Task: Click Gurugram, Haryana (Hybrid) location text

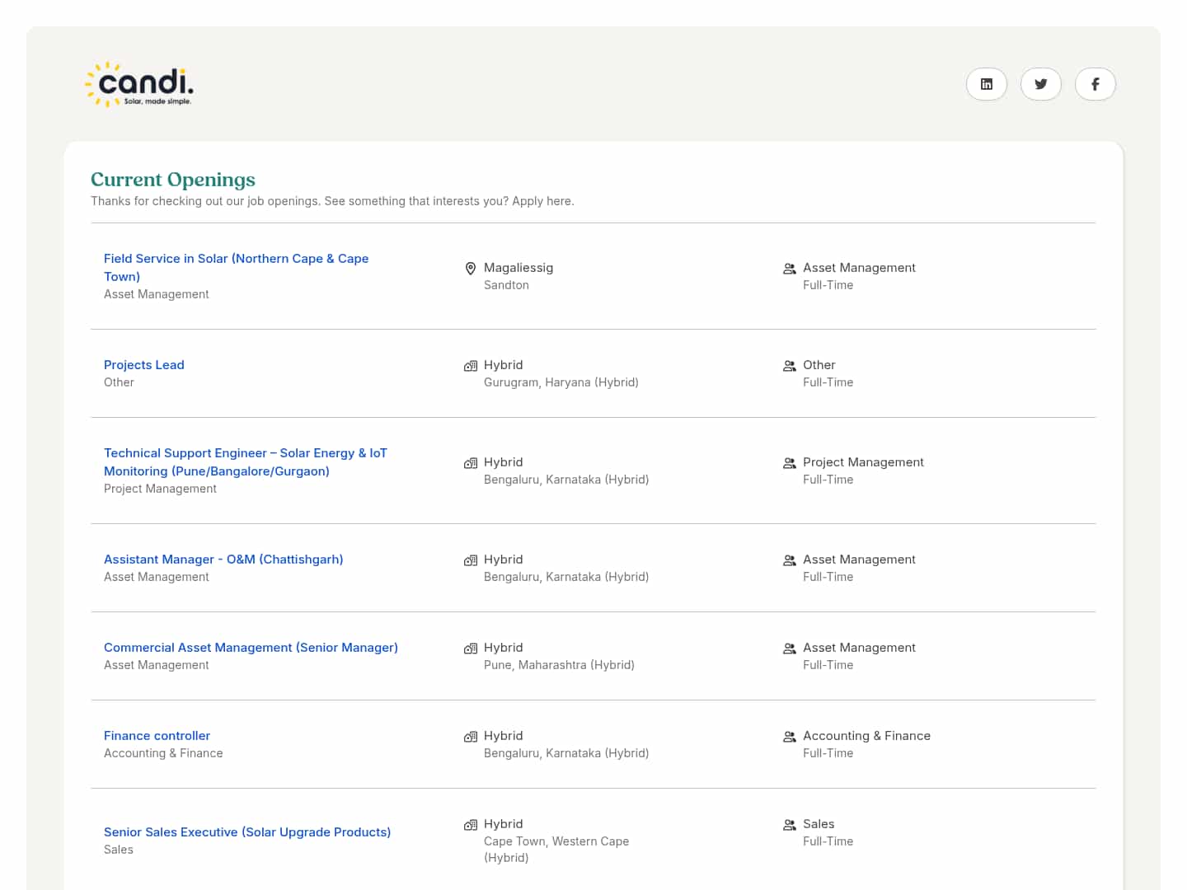Action: (x=561, y=382)
